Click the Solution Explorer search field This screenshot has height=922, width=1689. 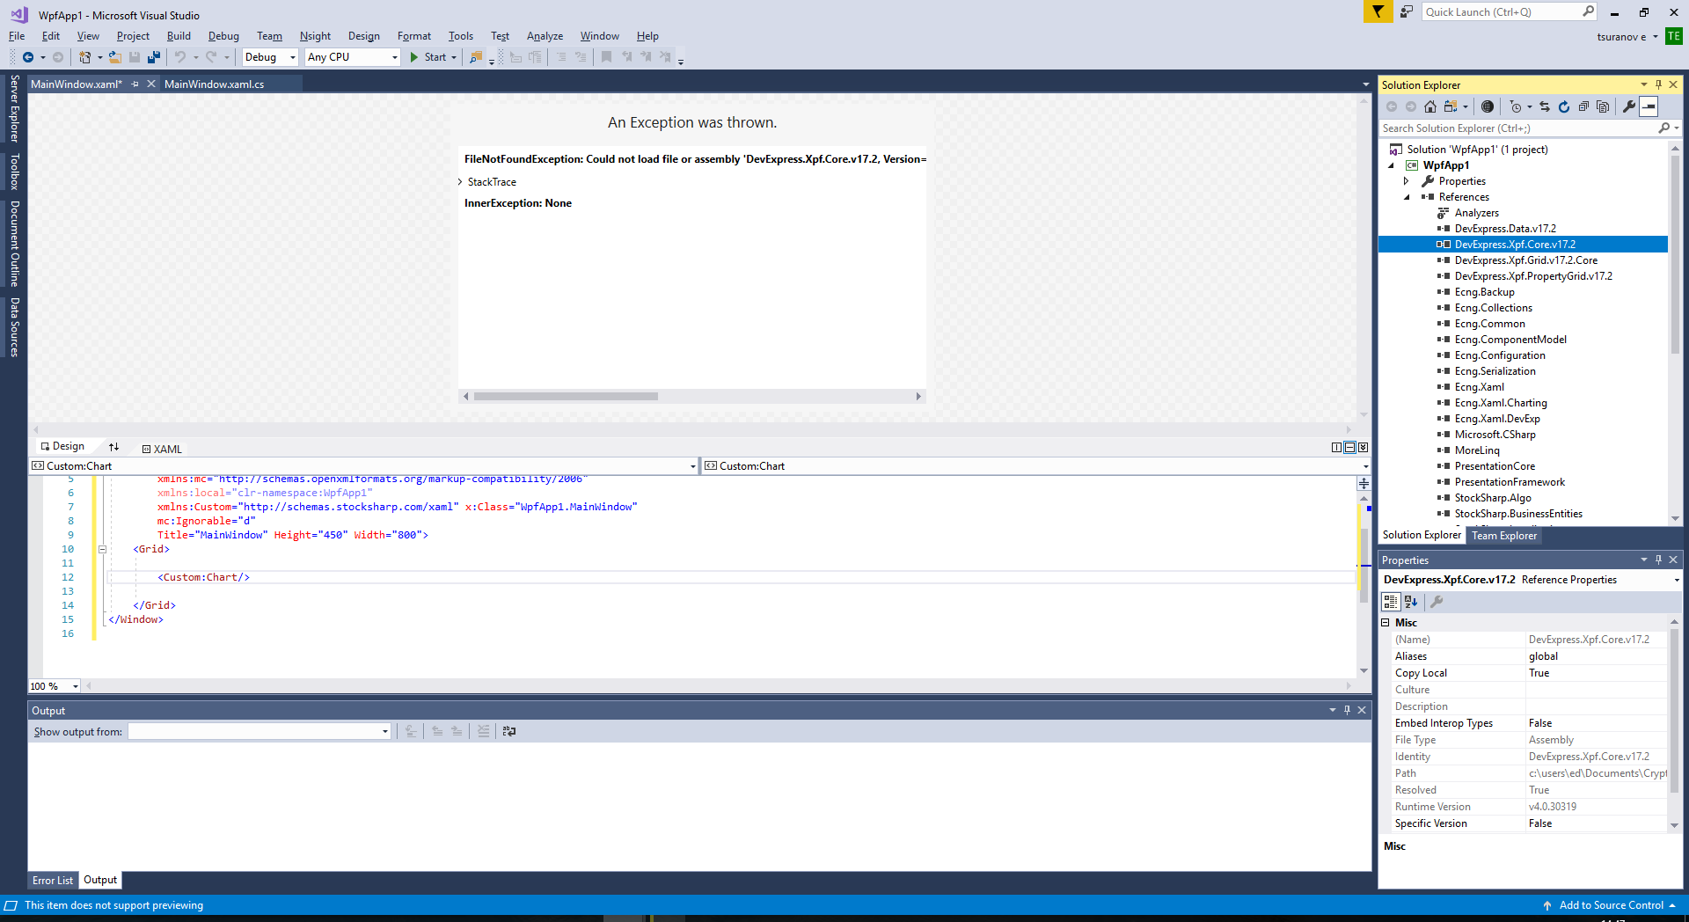click(x=1518, y=128)
